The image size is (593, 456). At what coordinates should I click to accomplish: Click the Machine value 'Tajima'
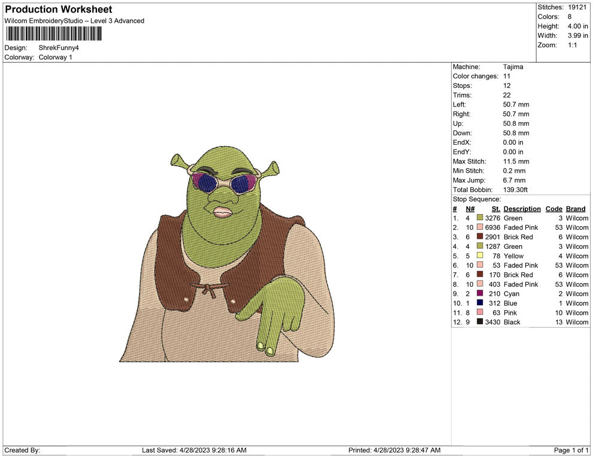pos(513,67)
